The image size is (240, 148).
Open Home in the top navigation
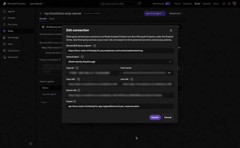click(x=177, y=4)
